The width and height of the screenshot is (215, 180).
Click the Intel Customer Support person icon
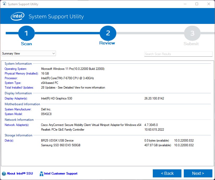(x=41, y=174)
